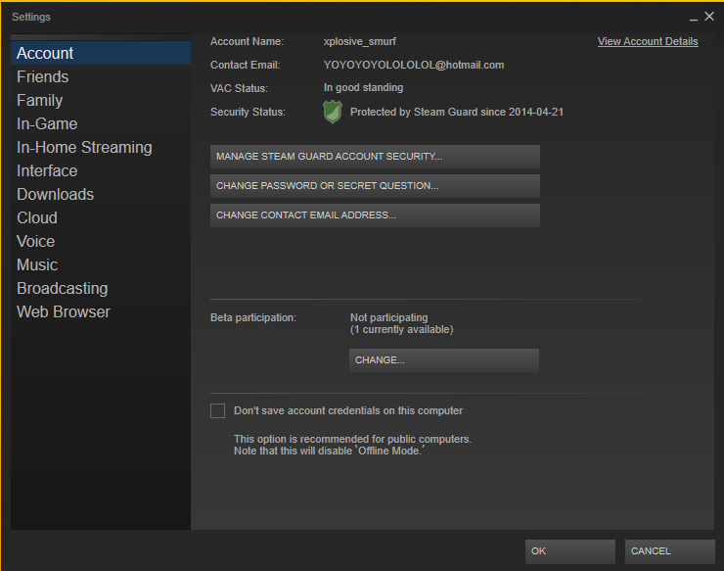Open Voice settings category
724x571 pixels.
pyautogui.click(x=101, y=241)
